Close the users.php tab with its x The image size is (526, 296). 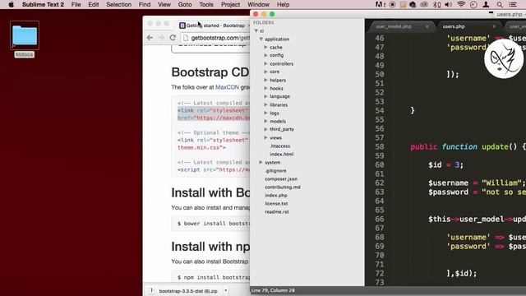pyautogui.click(x=494, y=26)
